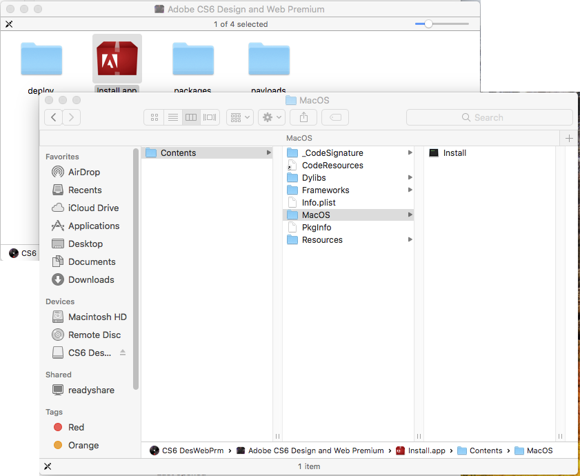
Task: Click the customize icon in Adobe CS6 window status bar
Action: (9, 24)
